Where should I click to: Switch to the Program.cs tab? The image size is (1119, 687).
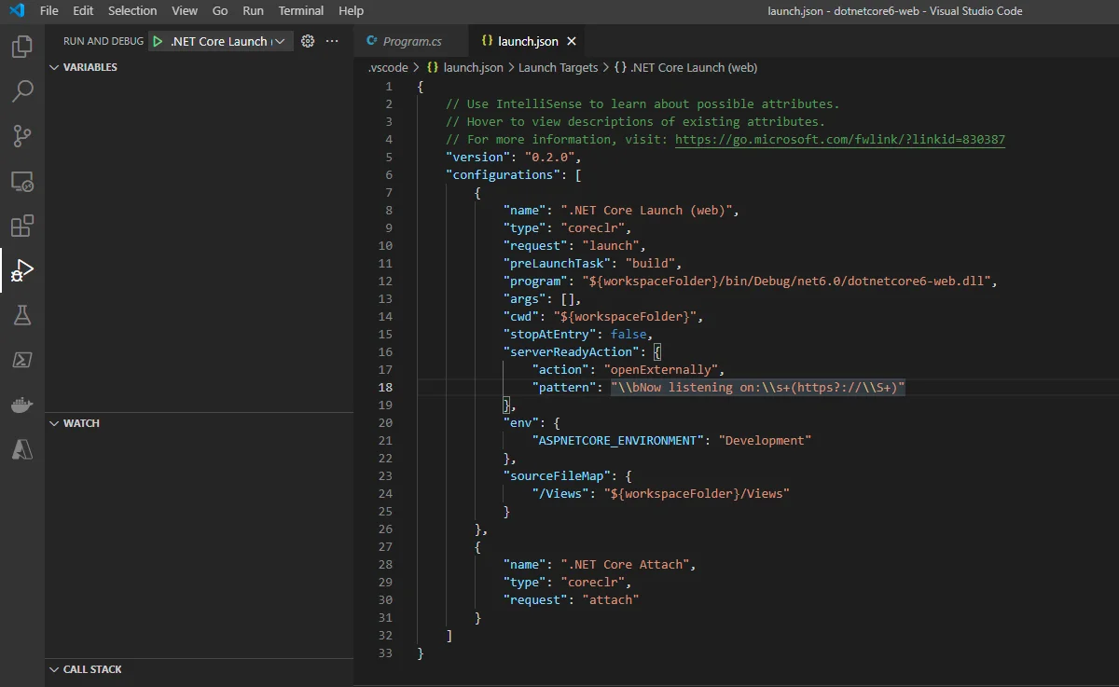pyautogui.click(x=411, y=41)
